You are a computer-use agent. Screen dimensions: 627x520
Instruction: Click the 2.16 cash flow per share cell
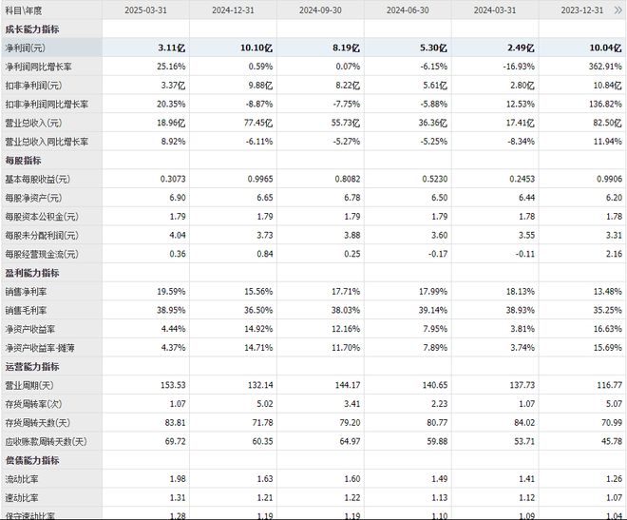pyautogui.click(x=614, y=254)
